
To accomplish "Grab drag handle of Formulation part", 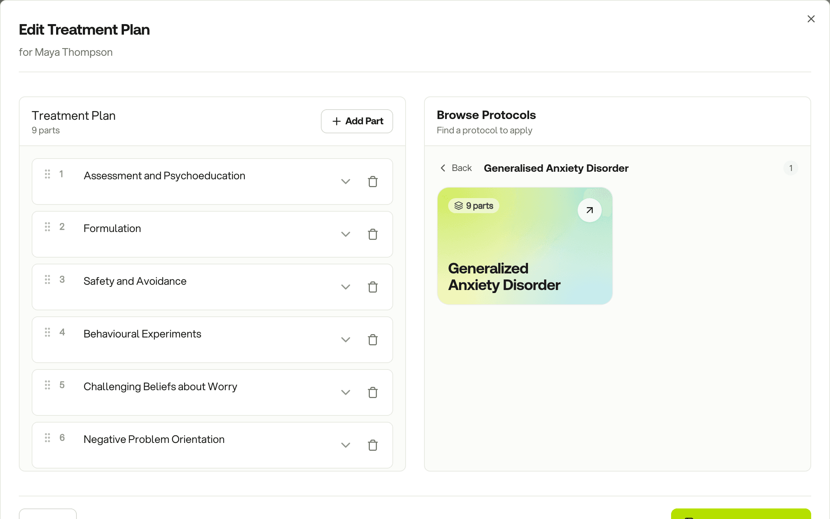I will point(47,227).
